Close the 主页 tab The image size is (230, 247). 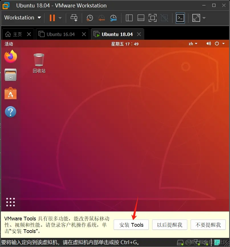click(29, 34)
